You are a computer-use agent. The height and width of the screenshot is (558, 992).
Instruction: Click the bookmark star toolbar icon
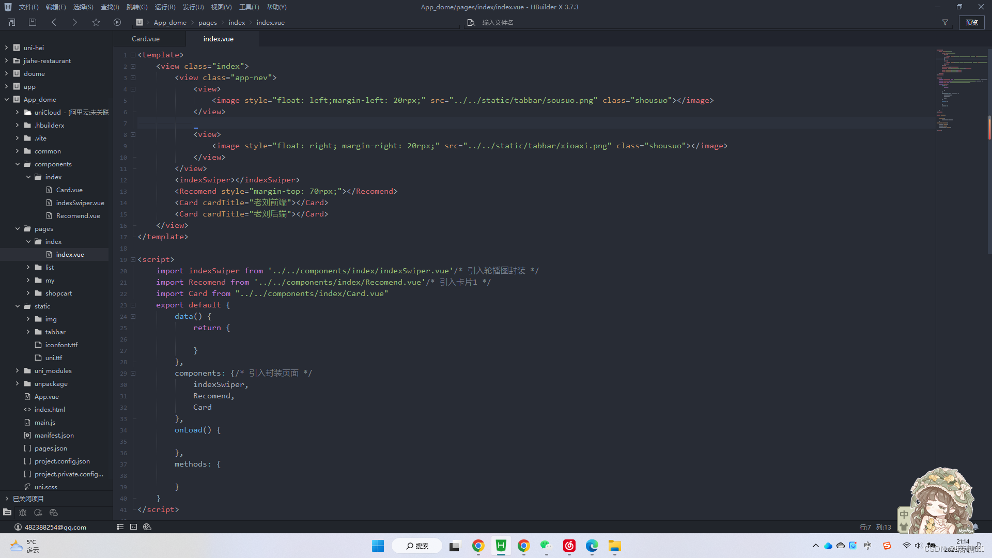click(96, 22)
